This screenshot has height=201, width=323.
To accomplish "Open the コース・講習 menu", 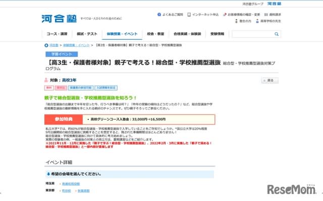I will pyautogui.click(x=57, y=34).
